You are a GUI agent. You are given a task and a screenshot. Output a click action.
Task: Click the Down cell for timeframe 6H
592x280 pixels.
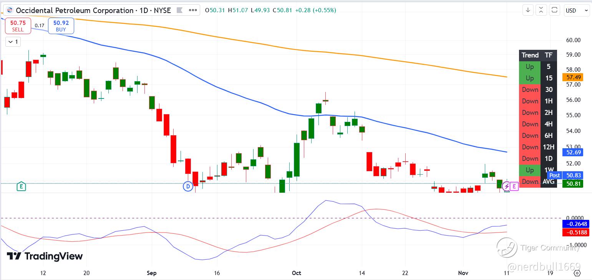530,136
